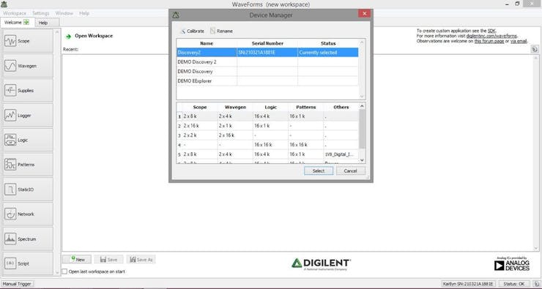Viewport: 542px width, 289px height.
Task: Open the Settings menu
Action: 41,13
